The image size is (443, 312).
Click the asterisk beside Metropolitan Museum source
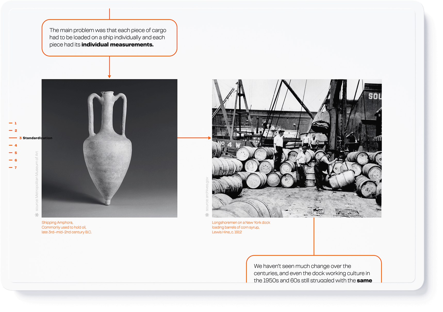pos(37,215)
